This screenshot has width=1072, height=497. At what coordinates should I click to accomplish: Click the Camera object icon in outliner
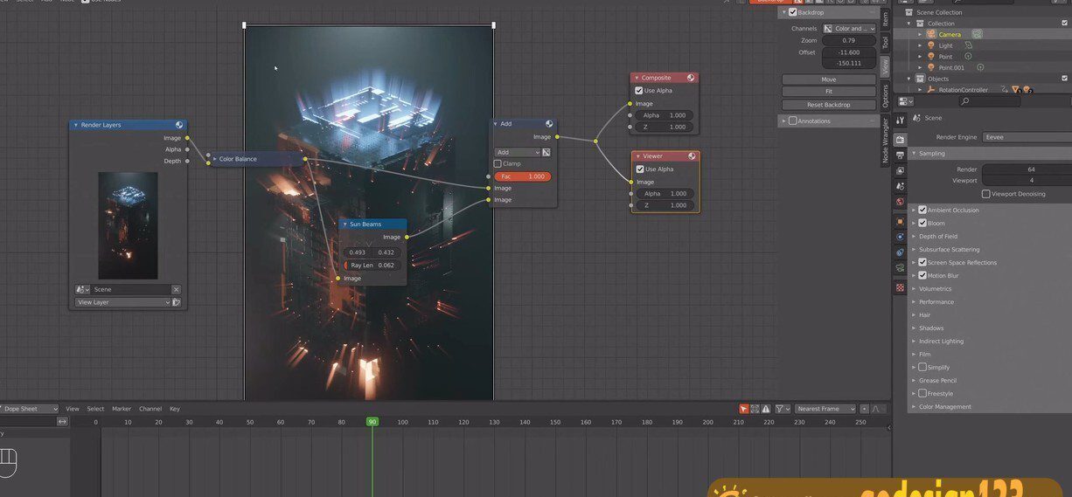click(931, 34)
